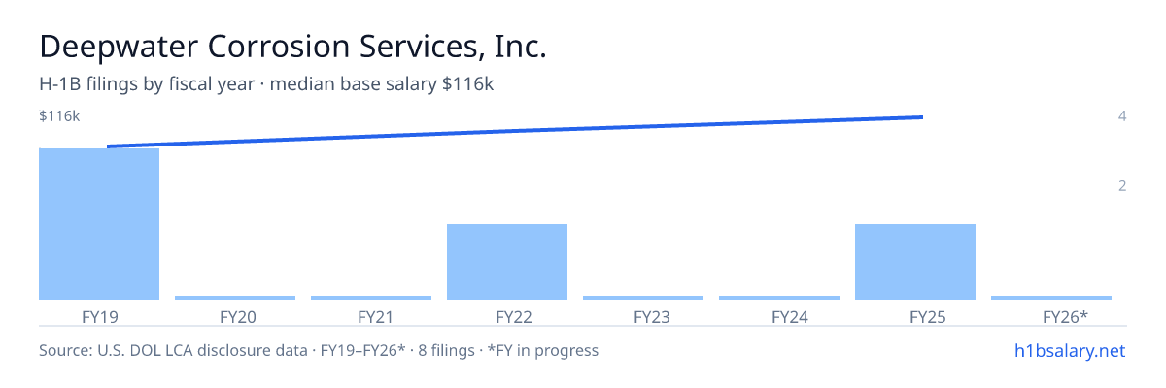The width and height of the screenshot is (1166, 388).
Task: Select the FY19 filings bar
Action: [x=99, y=224]
